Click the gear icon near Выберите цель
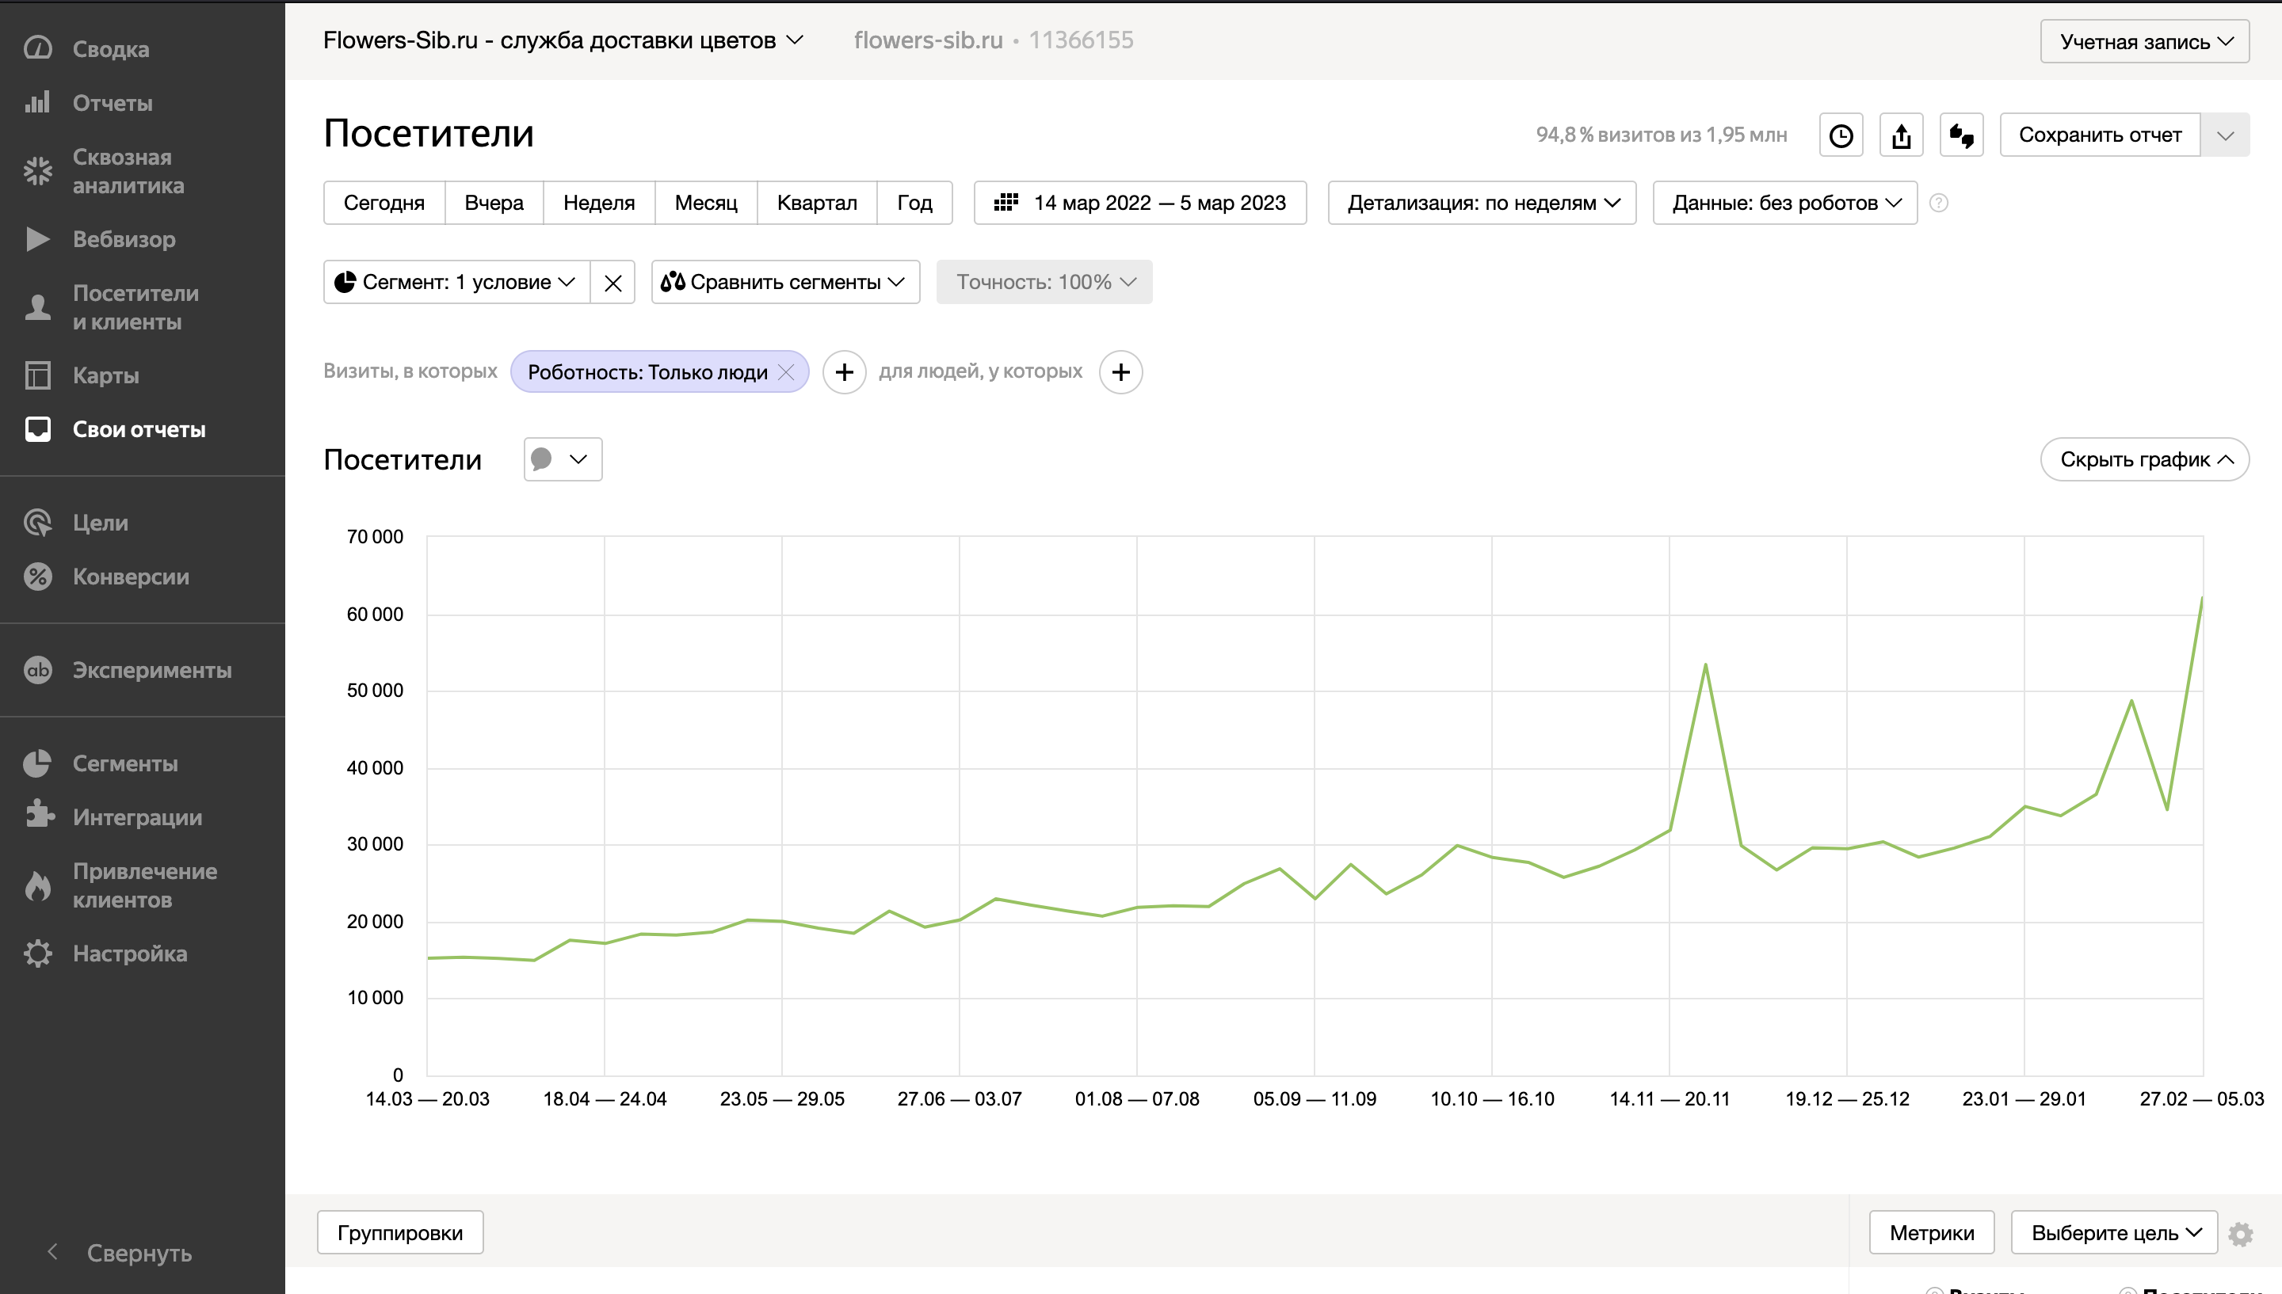2282x1294 pixels. pyautogui.click(x=2240, y=1234)
